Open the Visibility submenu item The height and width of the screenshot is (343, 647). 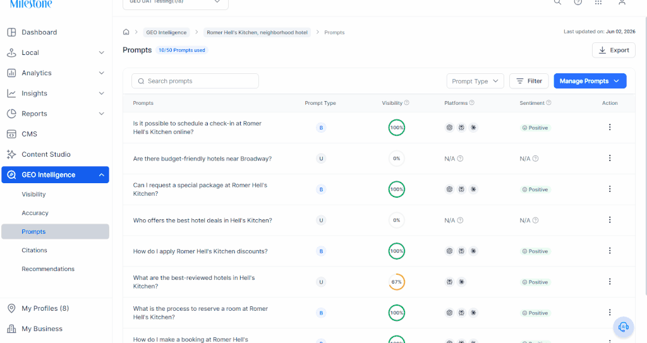tap(33, 195)
